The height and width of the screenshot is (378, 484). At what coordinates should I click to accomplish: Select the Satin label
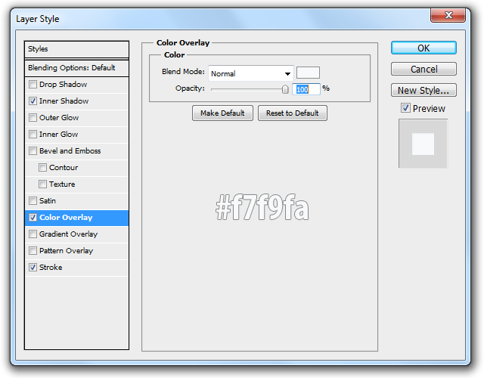48,201
